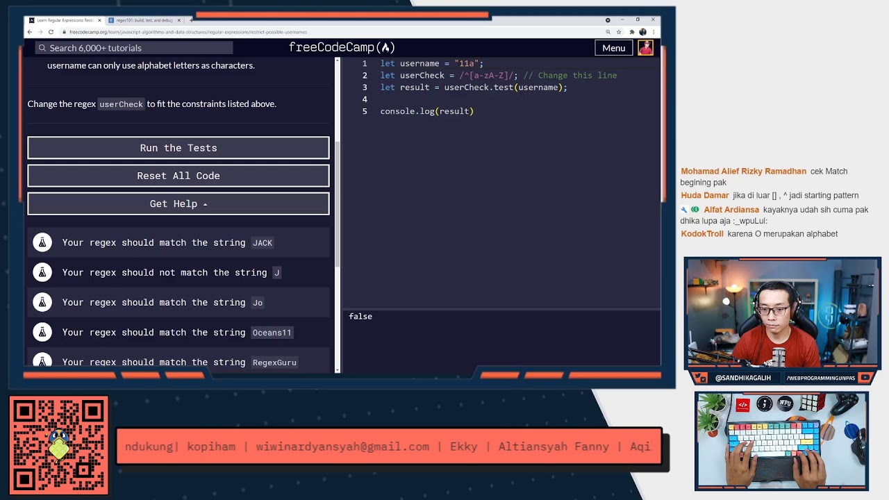Reload the freeCodeCamp page
Image resolution: width=889 pixels, height=500 pixels.
51,32
